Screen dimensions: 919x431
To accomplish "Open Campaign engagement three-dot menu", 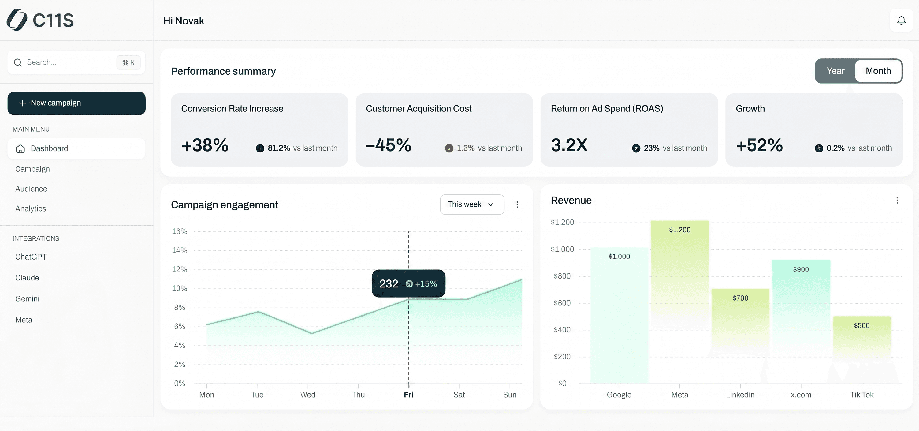I will (517, 204).
